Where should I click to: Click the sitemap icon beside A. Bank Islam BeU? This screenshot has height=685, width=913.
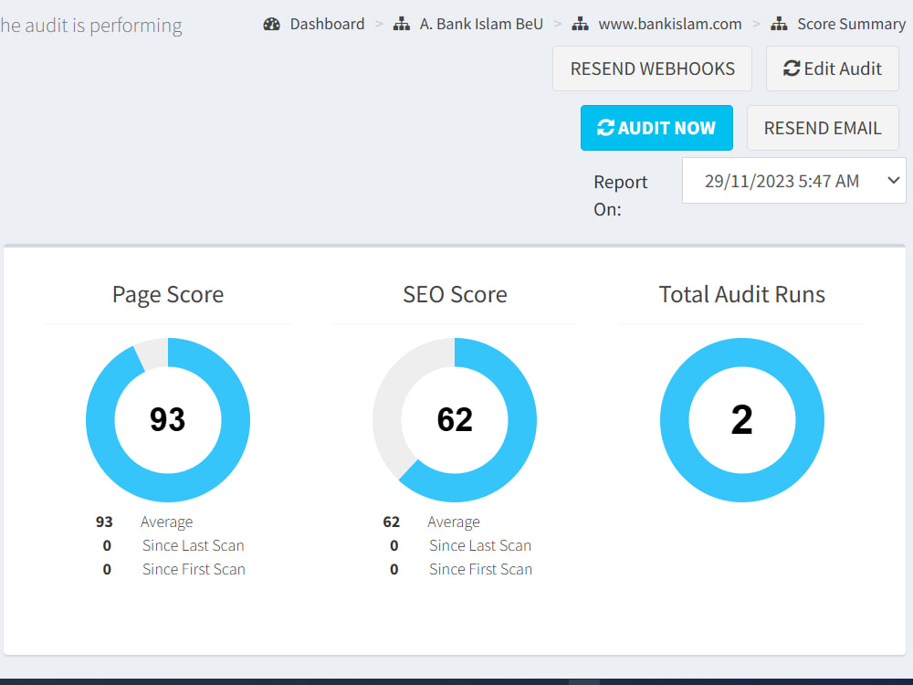coord(401,24)
